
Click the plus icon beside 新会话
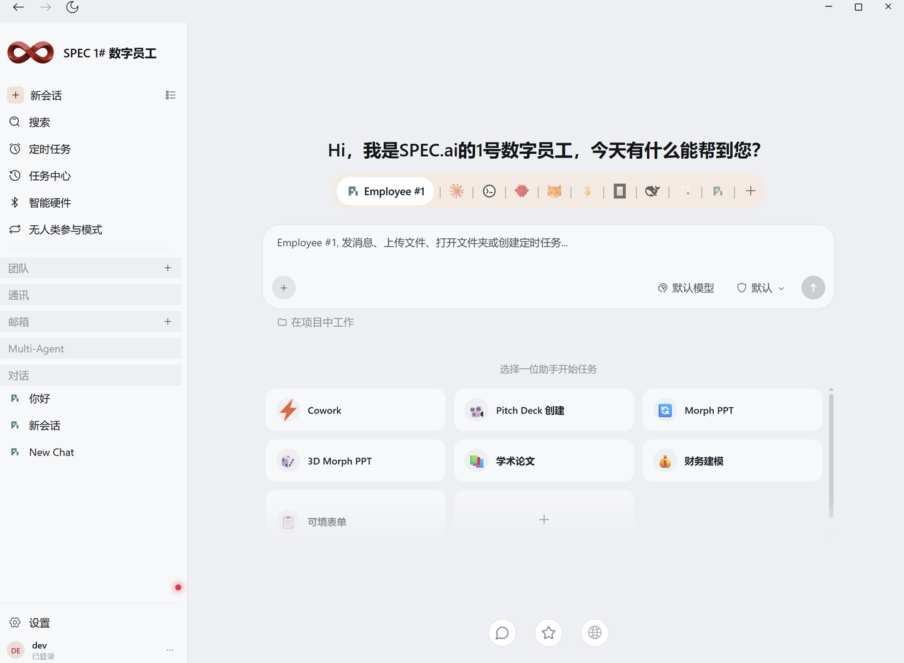(x=16, y=95)
